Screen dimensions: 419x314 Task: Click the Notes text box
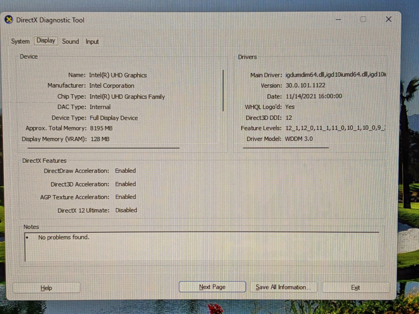pyautogui.click(x=202, y=247)
